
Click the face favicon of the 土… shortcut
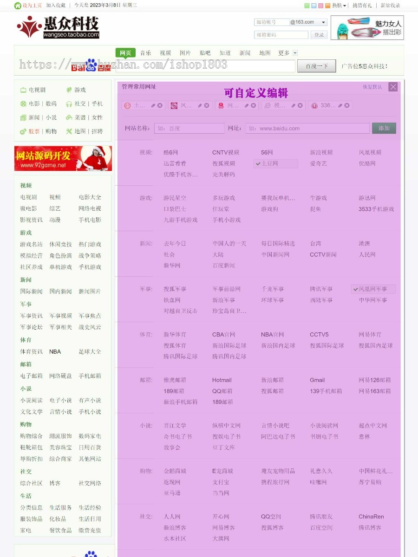click(127, 105)
